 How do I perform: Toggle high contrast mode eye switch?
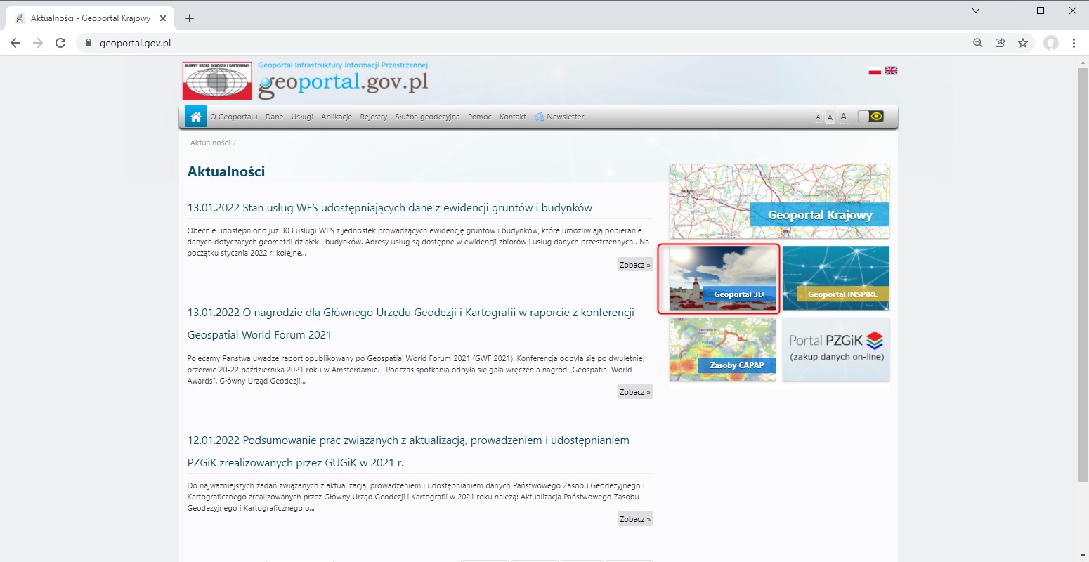point(870,117)
